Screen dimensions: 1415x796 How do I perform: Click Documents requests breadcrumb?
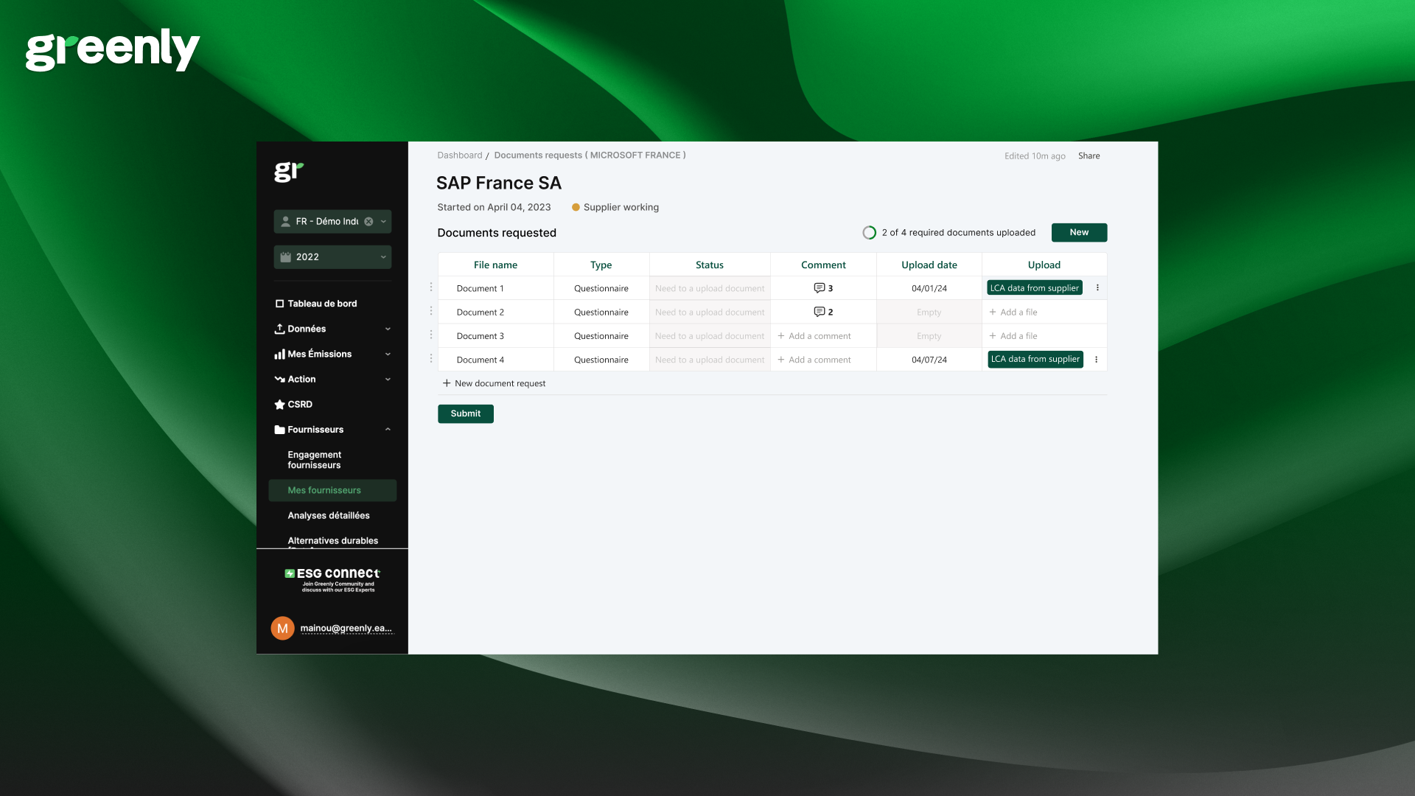(x=590, y=156)
